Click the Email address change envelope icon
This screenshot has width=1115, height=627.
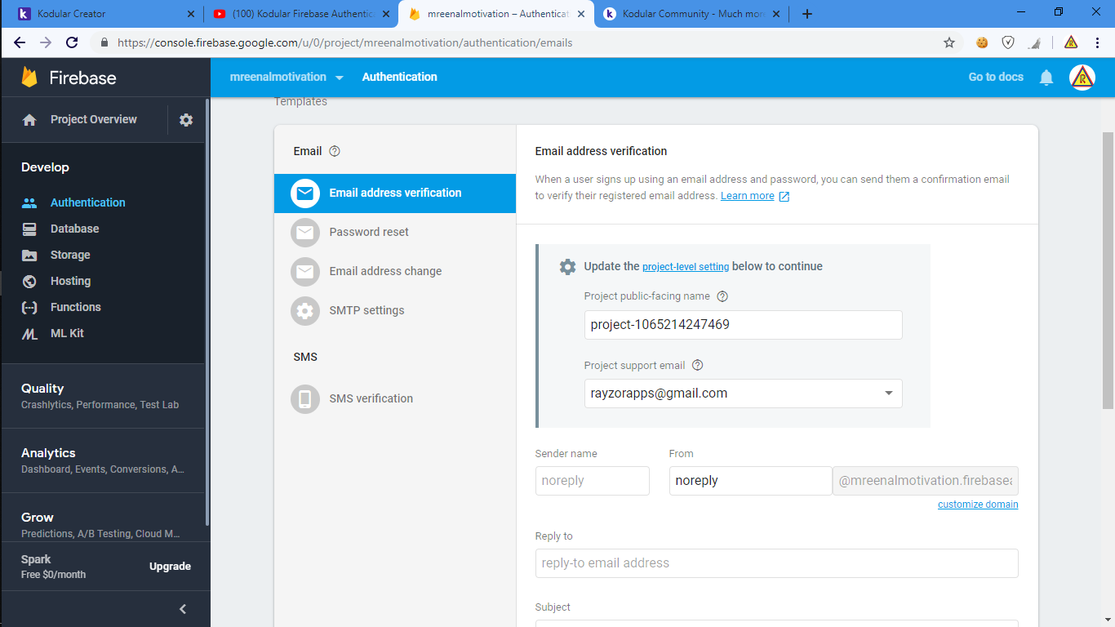tap(305, 271)
